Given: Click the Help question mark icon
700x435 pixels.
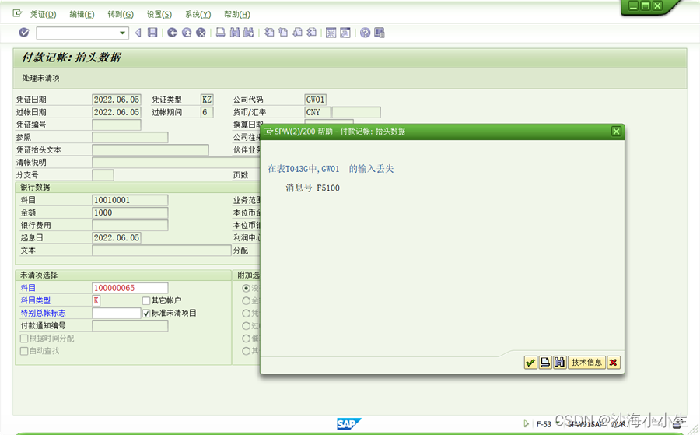Looking at the screenshot, I should pyautogui.click(x=366, y=33).
